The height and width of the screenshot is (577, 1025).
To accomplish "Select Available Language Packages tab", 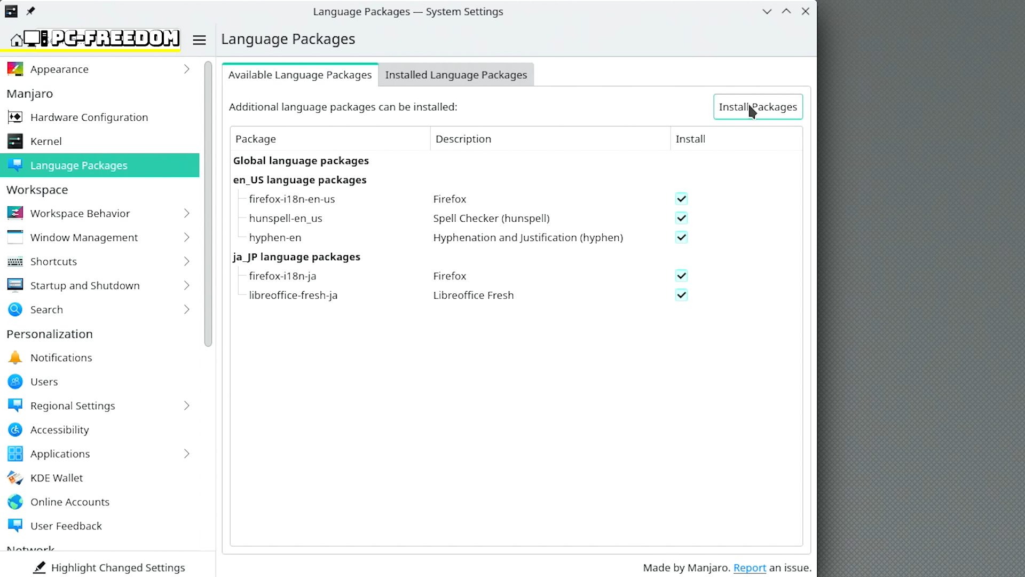I will tap(300, 75).
